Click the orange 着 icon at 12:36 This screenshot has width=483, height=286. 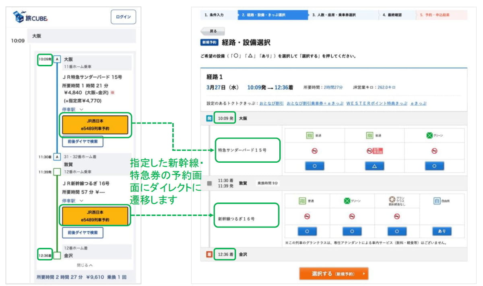click(209, 254)
